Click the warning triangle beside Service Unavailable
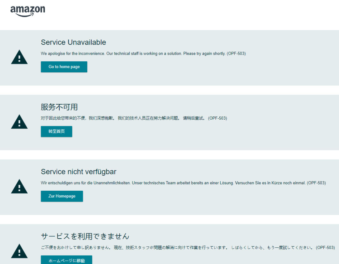The image size is (339, 264). click(19, 57)
